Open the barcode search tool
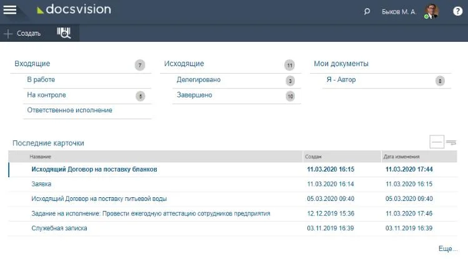This screenshot has width=468, height=259. (64, 33)
